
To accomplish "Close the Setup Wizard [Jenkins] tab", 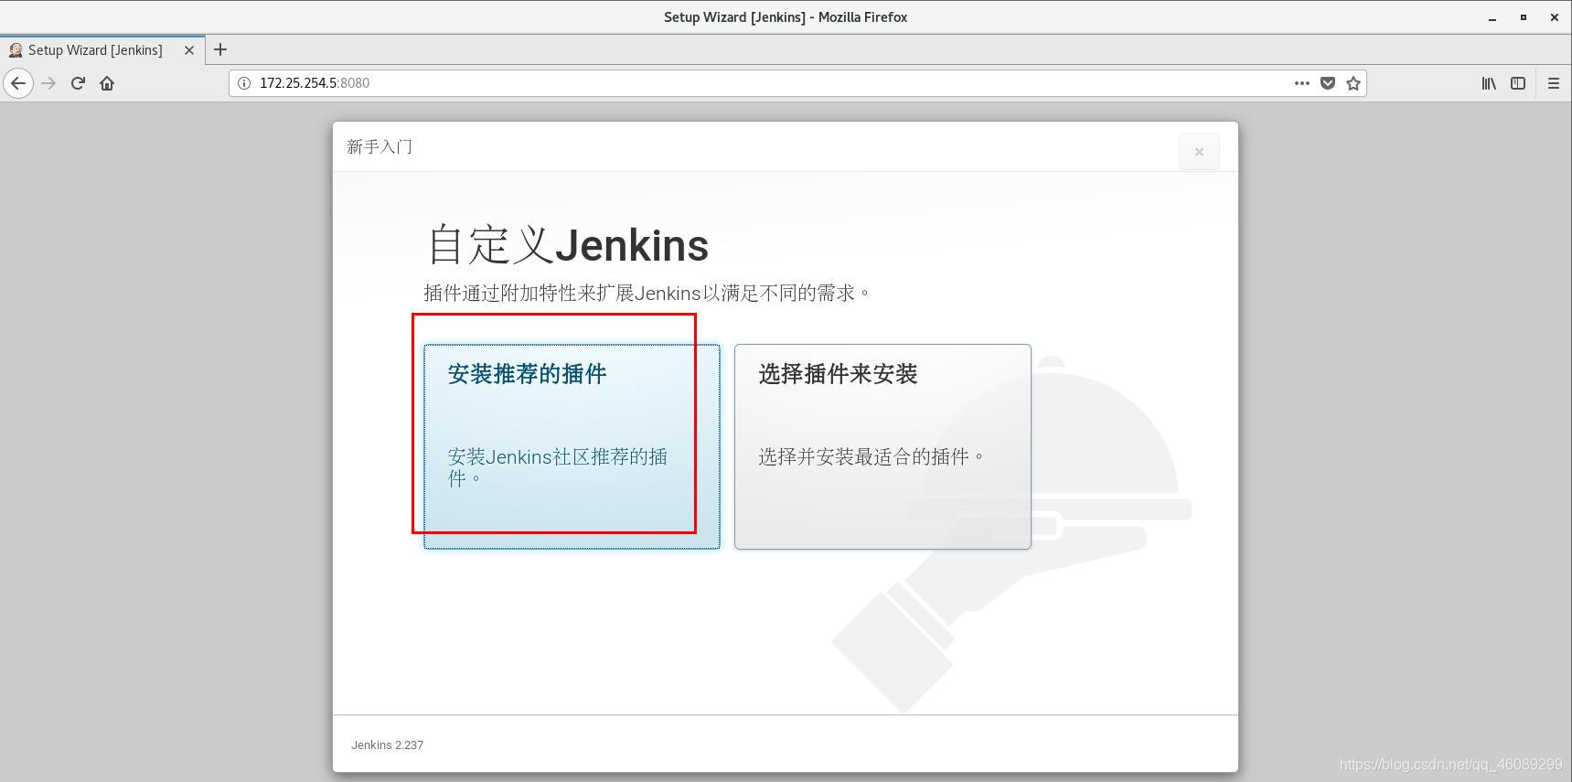I will pyautogui.click(x=189, y=50).
